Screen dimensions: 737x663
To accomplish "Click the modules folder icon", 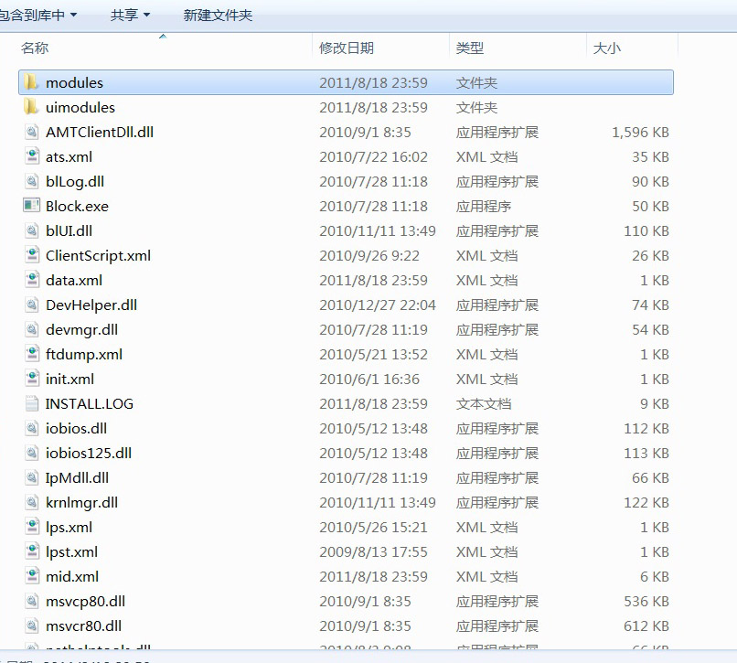I will 31,82.
